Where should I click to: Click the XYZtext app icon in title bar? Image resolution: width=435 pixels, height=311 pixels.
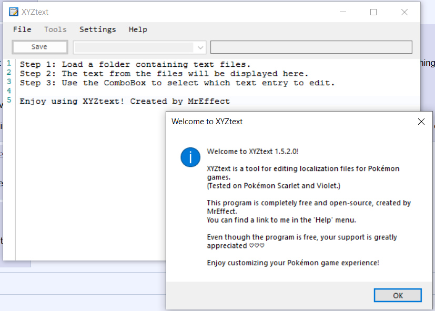[14, 12]
